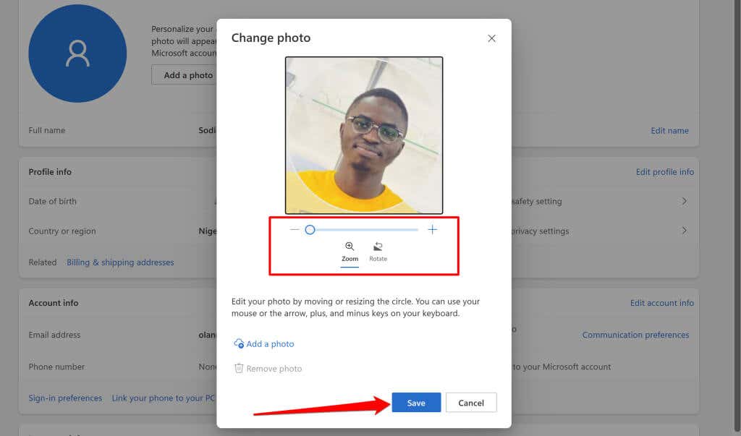The height and width of the screenshot is (436, 741).
Task: Click Add a photo button on page
Action: tap(185, 75)
